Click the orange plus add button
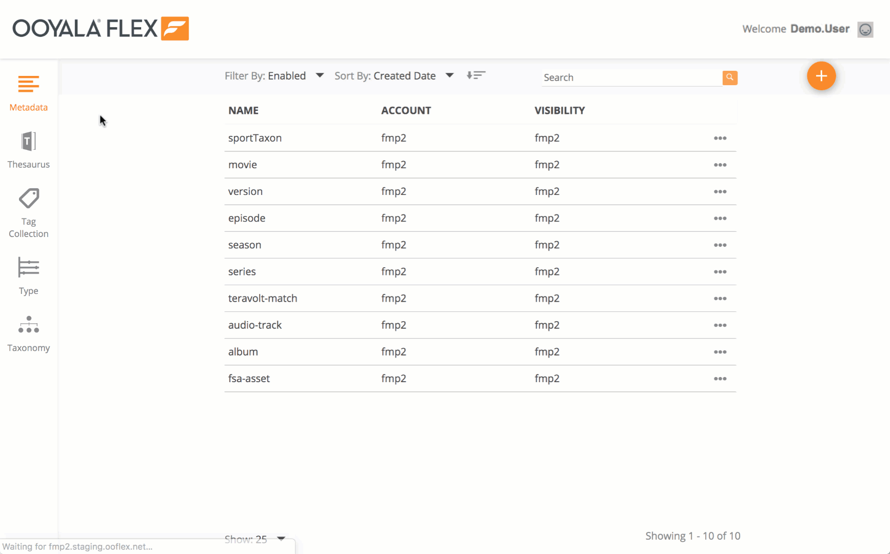This screenshot has width=890, height=554. pos(821,76)
